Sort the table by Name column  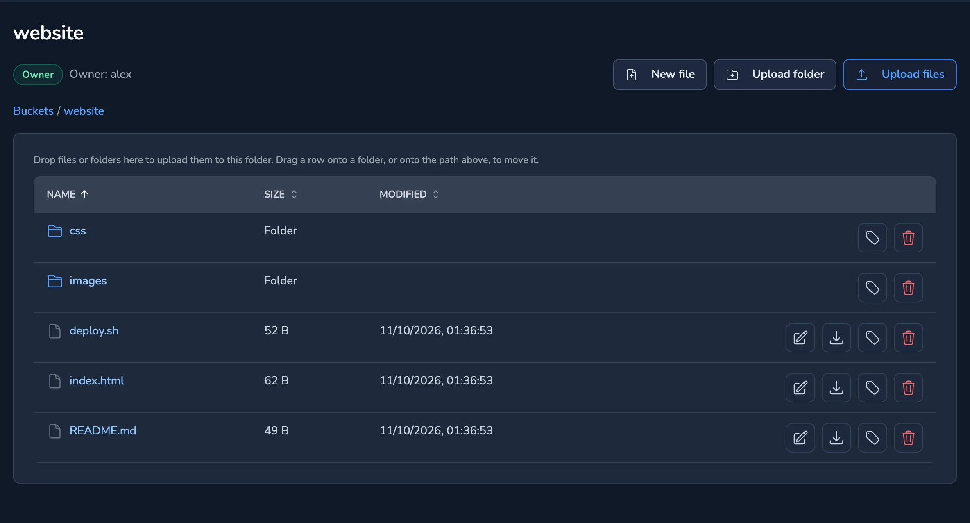(68, 194)
